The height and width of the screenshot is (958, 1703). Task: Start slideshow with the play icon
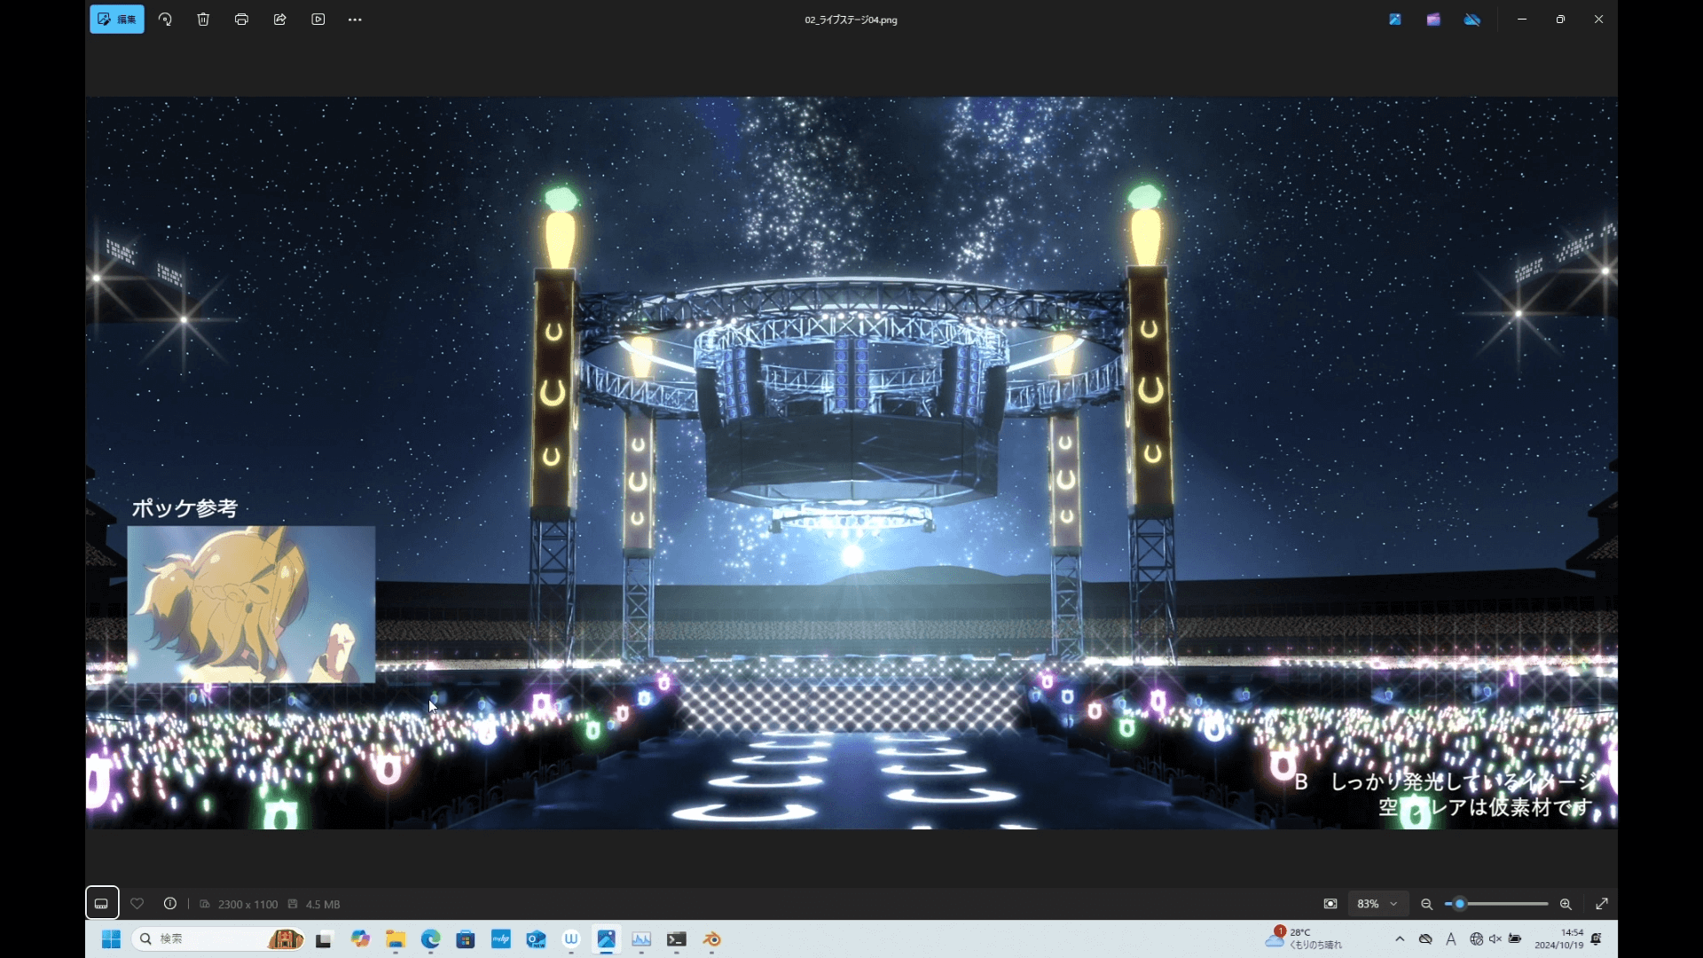(x=318, y=20)
